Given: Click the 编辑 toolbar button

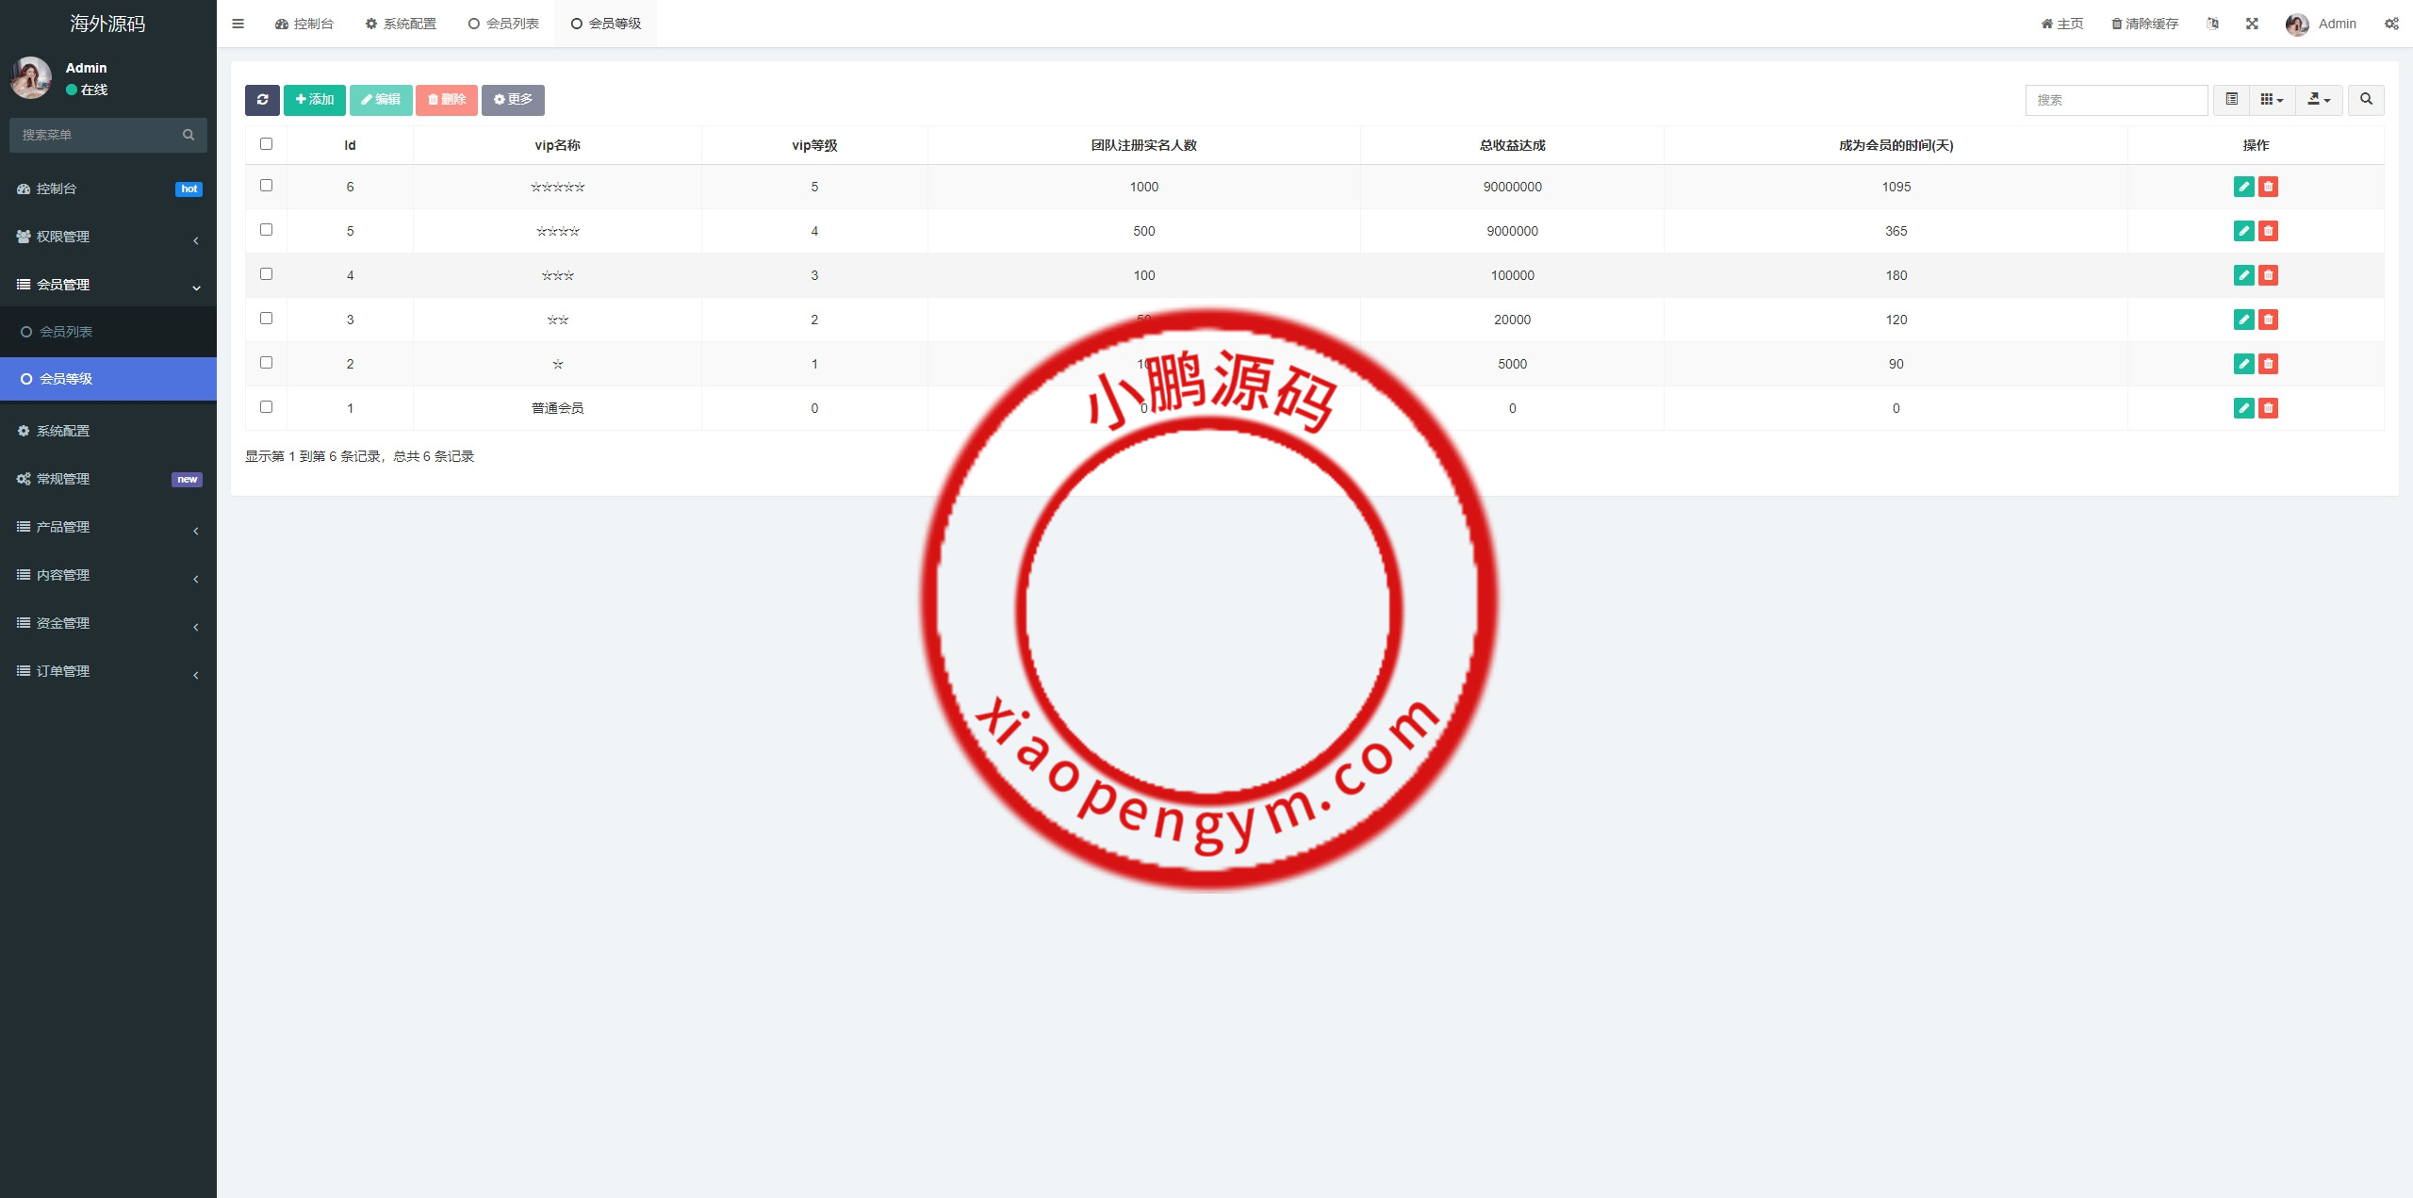Looking at the screenshot, I should pyautogui.click(x=381, y=100).
